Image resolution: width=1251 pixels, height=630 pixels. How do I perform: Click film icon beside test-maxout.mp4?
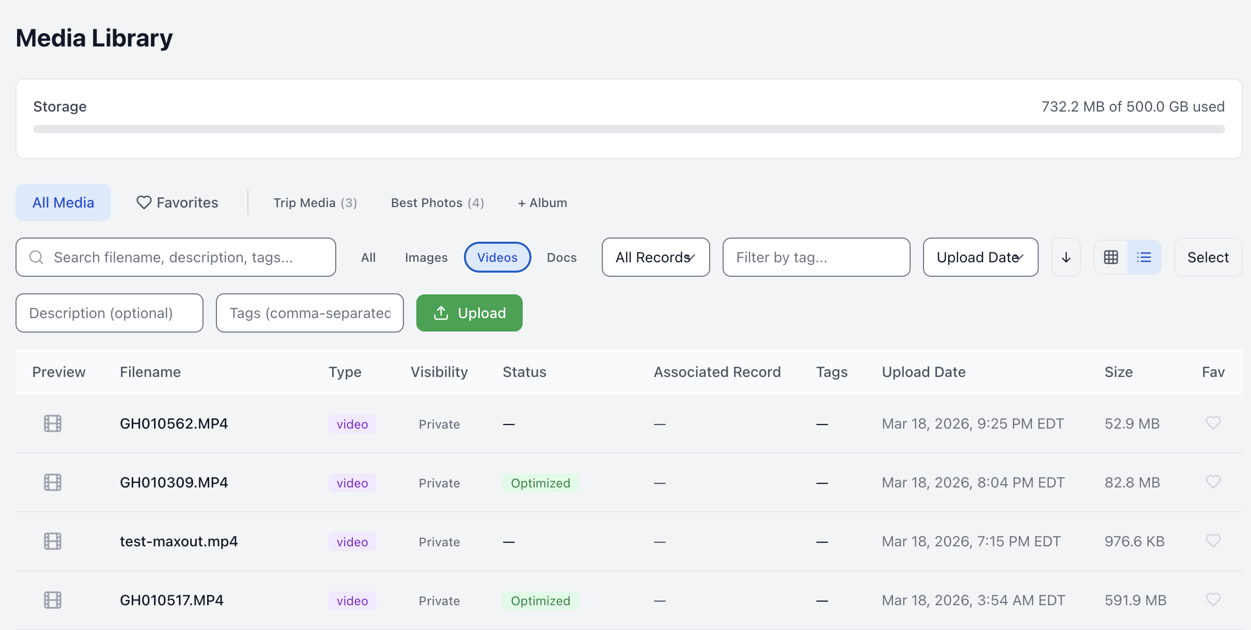(x=53, y=541)
